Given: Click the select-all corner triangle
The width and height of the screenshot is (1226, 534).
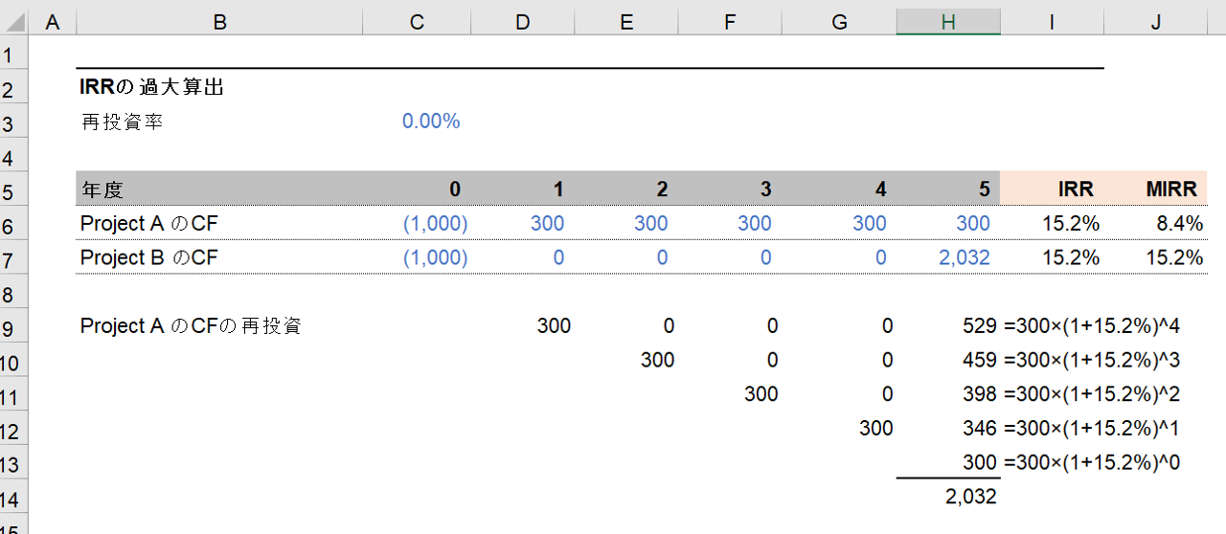Looking at the screenshot, I should 14,22.
